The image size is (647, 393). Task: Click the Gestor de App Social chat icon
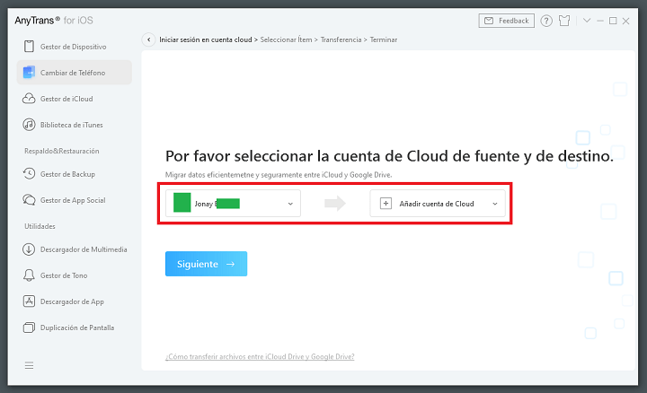pos(29,200)
